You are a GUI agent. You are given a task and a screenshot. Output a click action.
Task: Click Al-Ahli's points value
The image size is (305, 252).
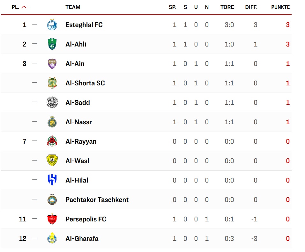click(288, 44)
